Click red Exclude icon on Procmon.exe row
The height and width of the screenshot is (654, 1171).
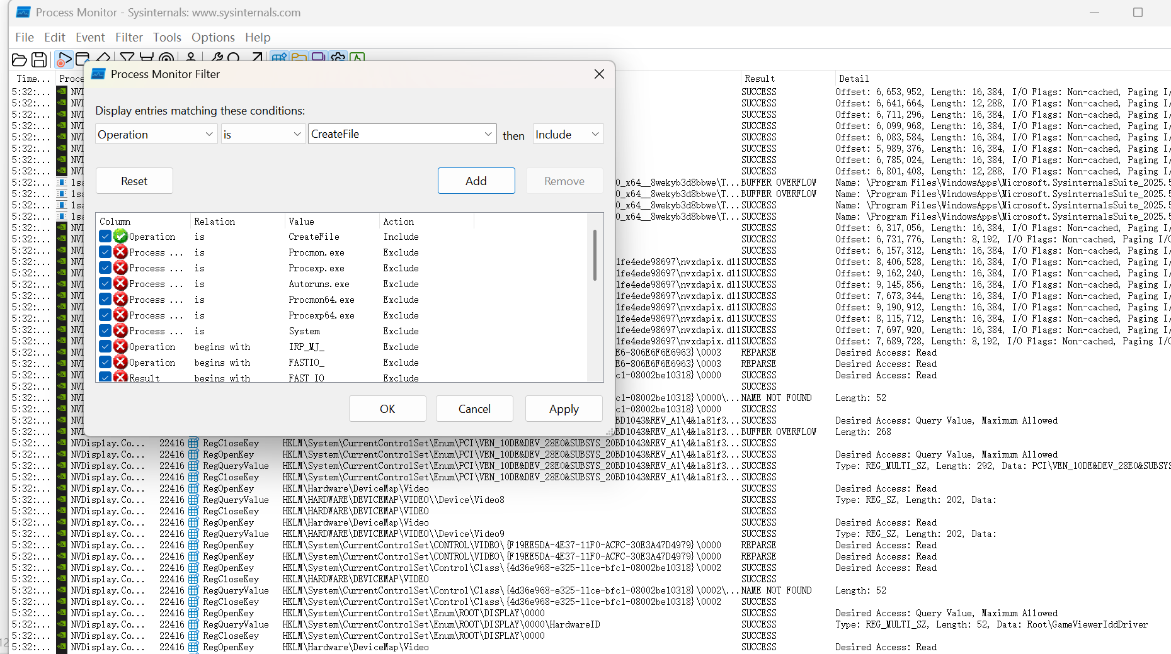[x=121, y=252]
